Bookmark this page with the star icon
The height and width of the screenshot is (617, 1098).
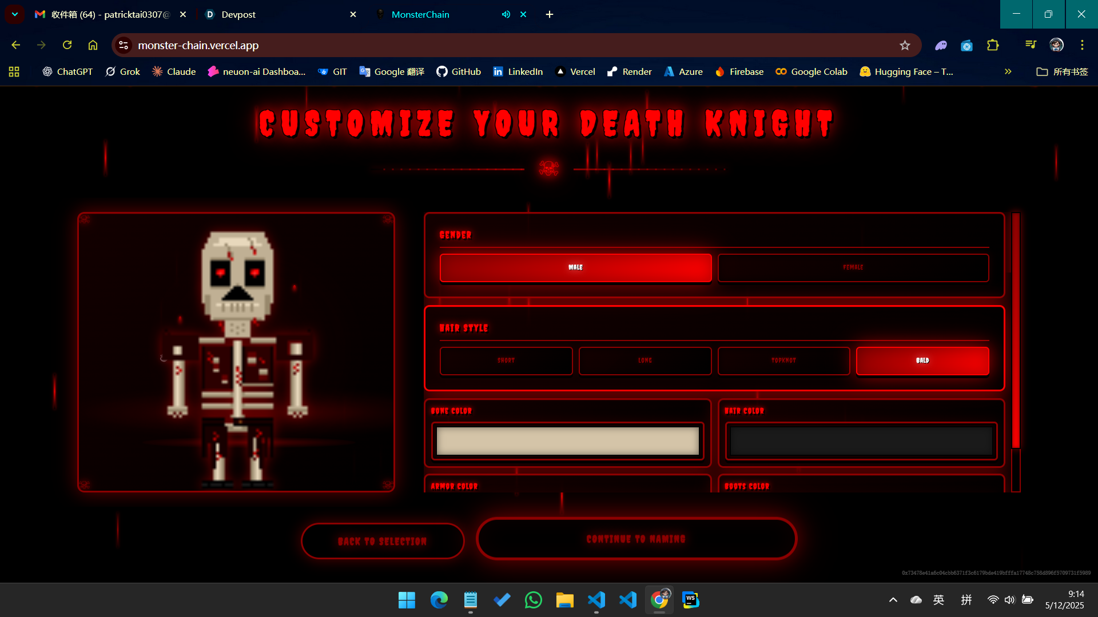[905, 45]
